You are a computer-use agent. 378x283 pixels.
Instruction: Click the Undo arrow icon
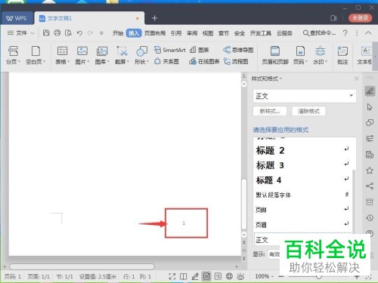pos(79,33)
